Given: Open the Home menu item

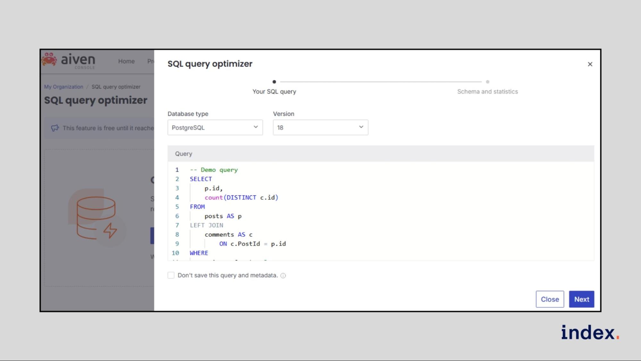Looking at the screenshot, I should click(126, 61).
